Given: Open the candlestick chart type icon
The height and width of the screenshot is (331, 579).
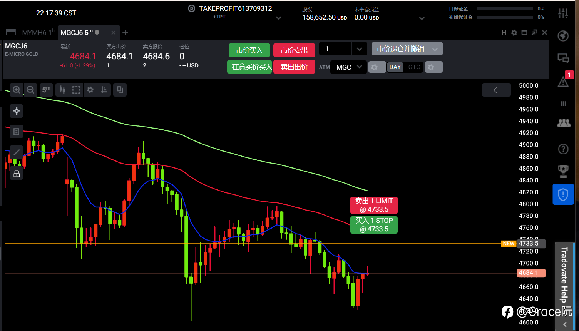Looking at the screenshot, I should (62, 90).
